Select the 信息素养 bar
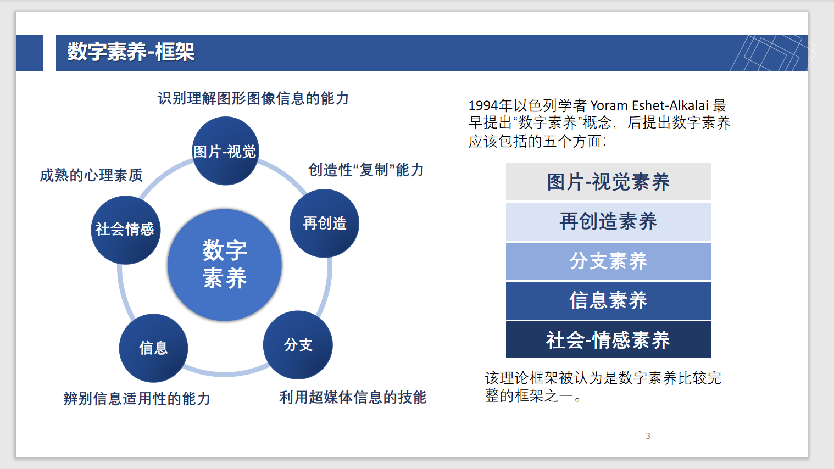Screen dimensions: 834x469 point(608,300)
